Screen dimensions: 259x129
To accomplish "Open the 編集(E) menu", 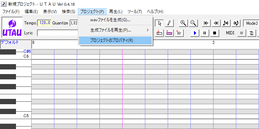I will [x=31, y=12].
